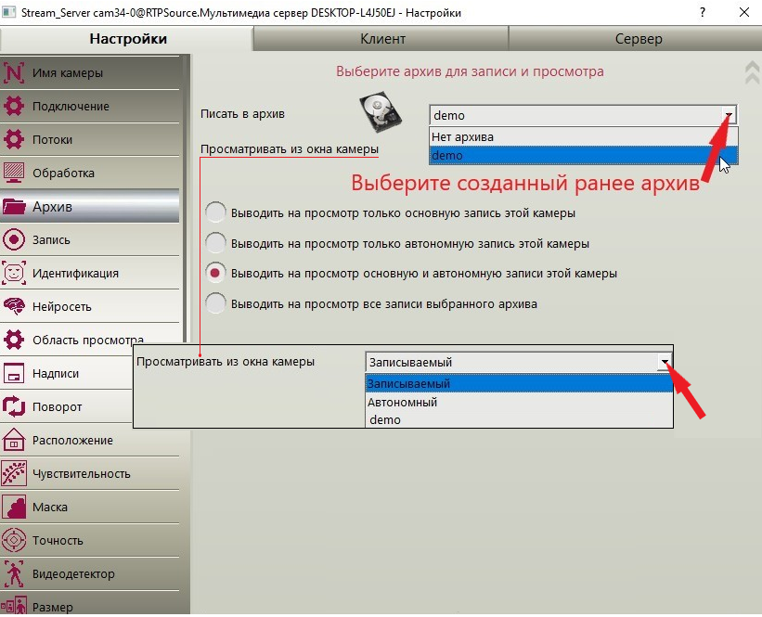This screenshot has height=617, width=762.
Task: Click the Имя камеры icon in sidebar
Action: click(x=14, y=73)
